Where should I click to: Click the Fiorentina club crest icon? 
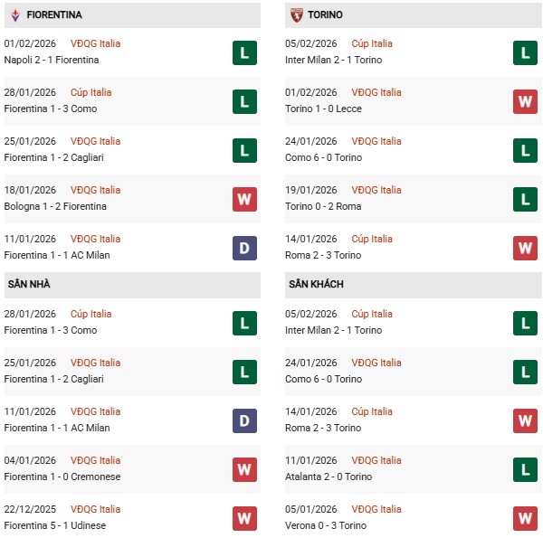pyautogui.click(x=14, y=15)
